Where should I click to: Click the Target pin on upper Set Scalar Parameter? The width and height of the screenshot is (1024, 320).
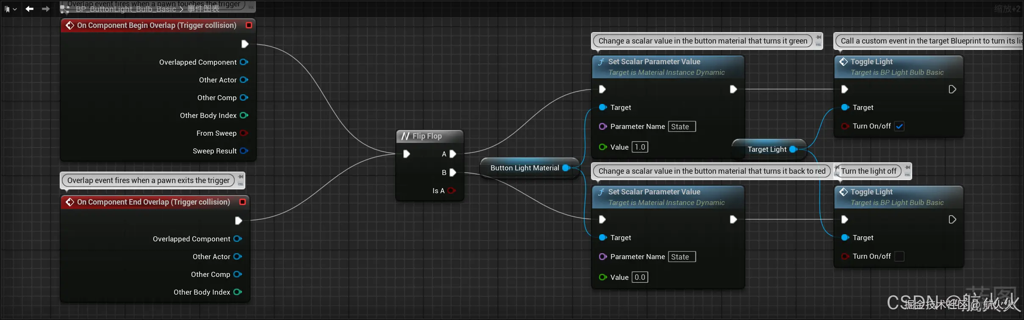coord(603,107)
